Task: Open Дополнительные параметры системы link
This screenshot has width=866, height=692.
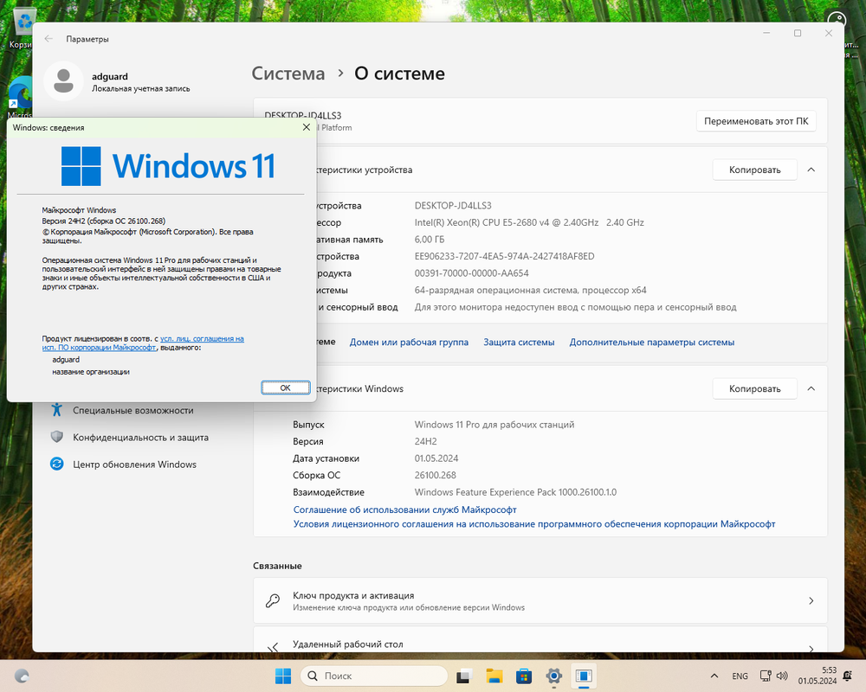Action: [652, 343]
